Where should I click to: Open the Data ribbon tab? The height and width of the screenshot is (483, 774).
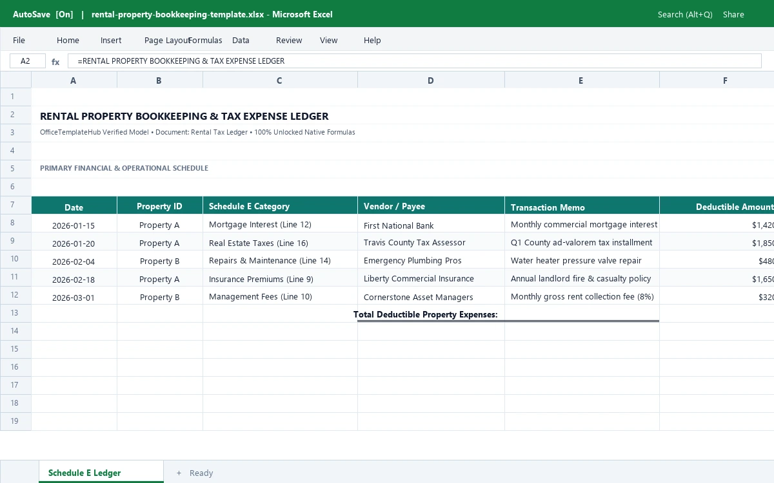click(x=241, y=40)
